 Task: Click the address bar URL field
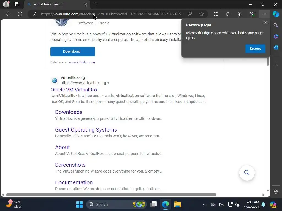(x=112, y=14)
